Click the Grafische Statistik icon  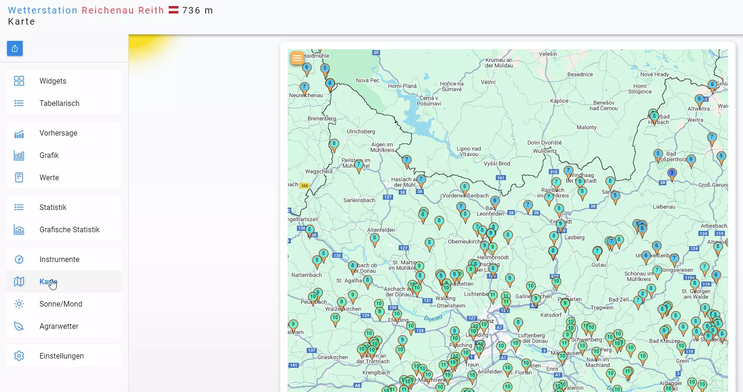pyautogui.click(x=19, y=229)
